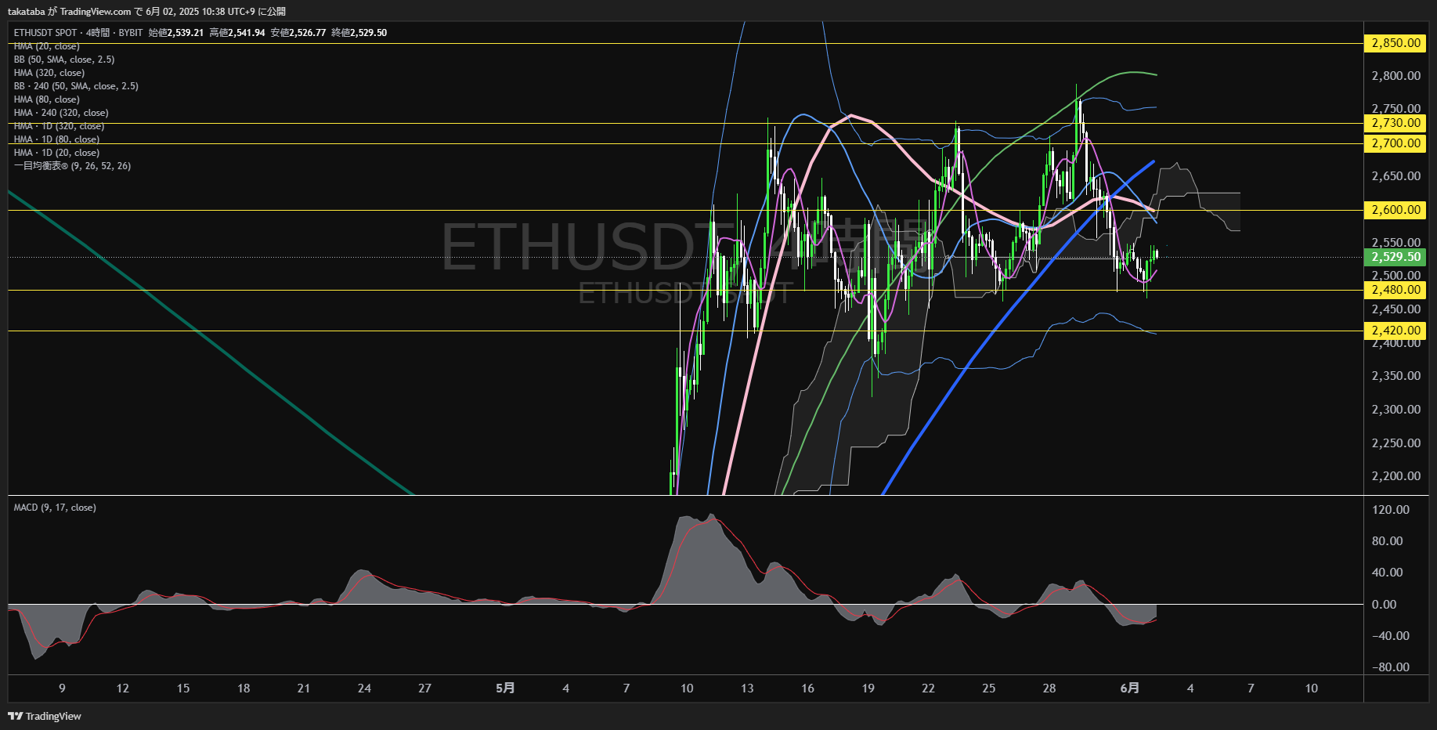Click the 120.00 MACD axis value
The width and height of the screenshot is (1437, 730).
[1391, 510]
